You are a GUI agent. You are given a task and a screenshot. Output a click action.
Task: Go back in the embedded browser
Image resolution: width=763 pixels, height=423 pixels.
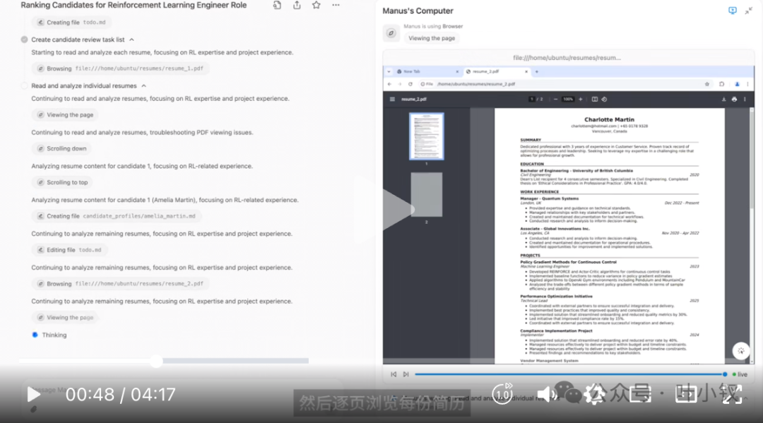point(390,84)
